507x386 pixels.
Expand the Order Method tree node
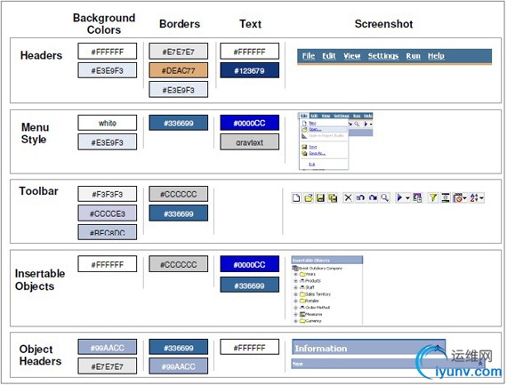tap(295, 308)
